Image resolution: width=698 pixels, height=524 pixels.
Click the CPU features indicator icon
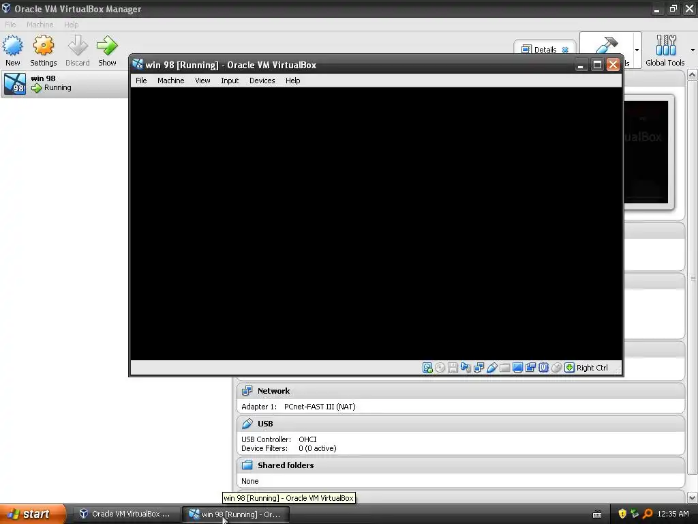coord(543,368)
